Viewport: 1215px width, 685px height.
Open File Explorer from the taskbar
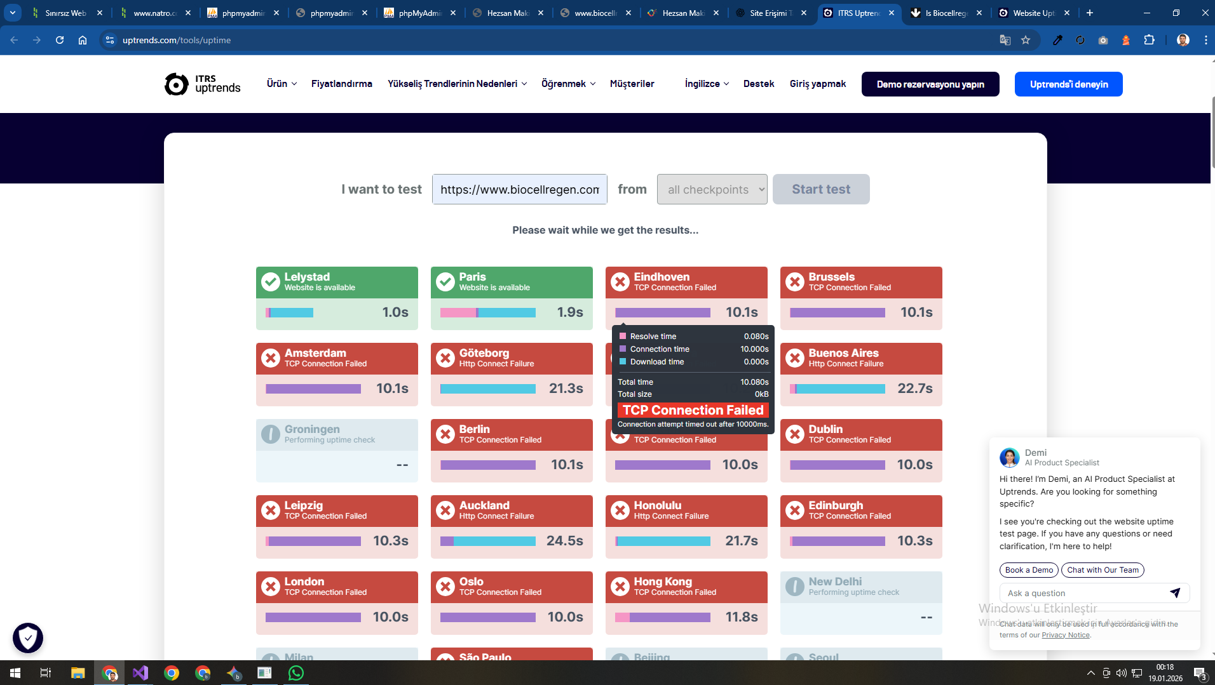point(78,673)
